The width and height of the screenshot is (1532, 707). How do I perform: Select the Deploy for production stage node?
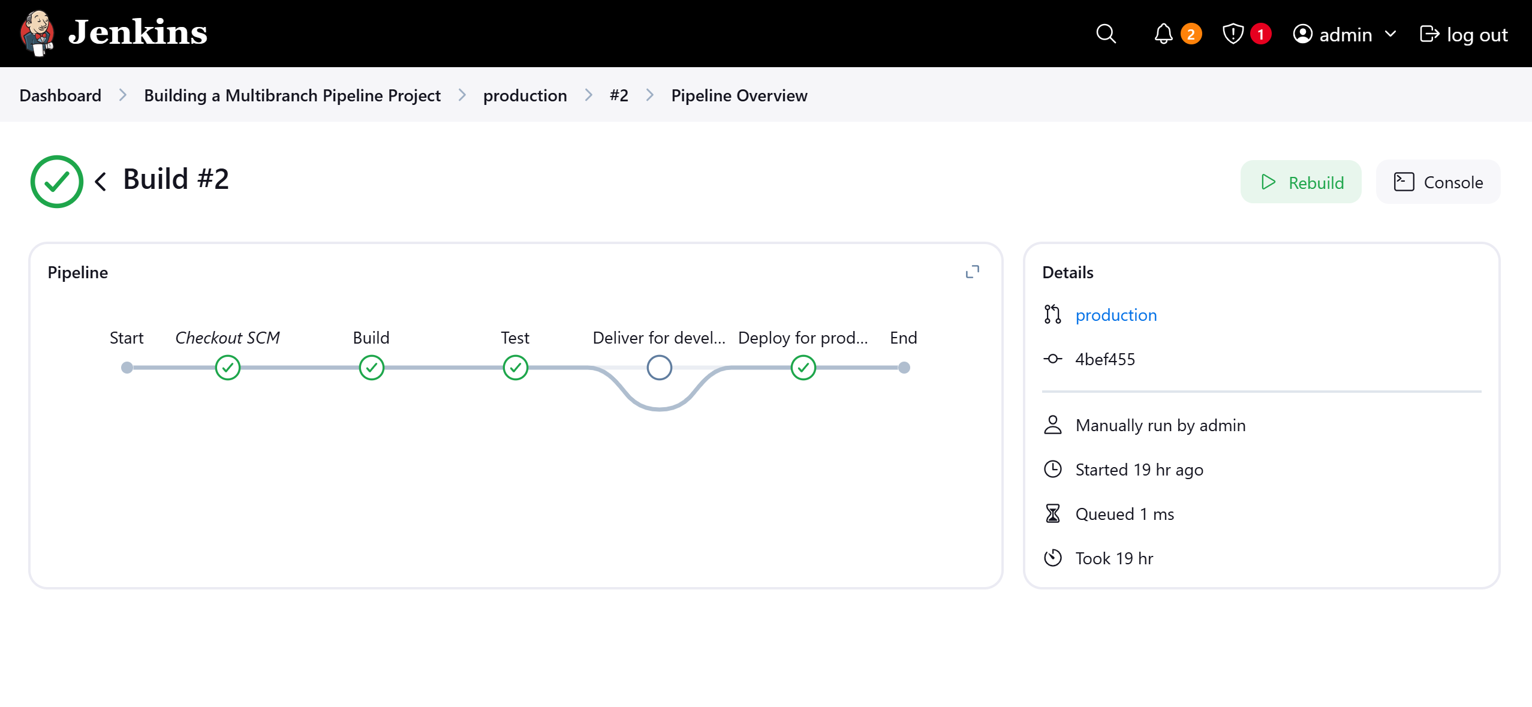click(x=803, y=368)
